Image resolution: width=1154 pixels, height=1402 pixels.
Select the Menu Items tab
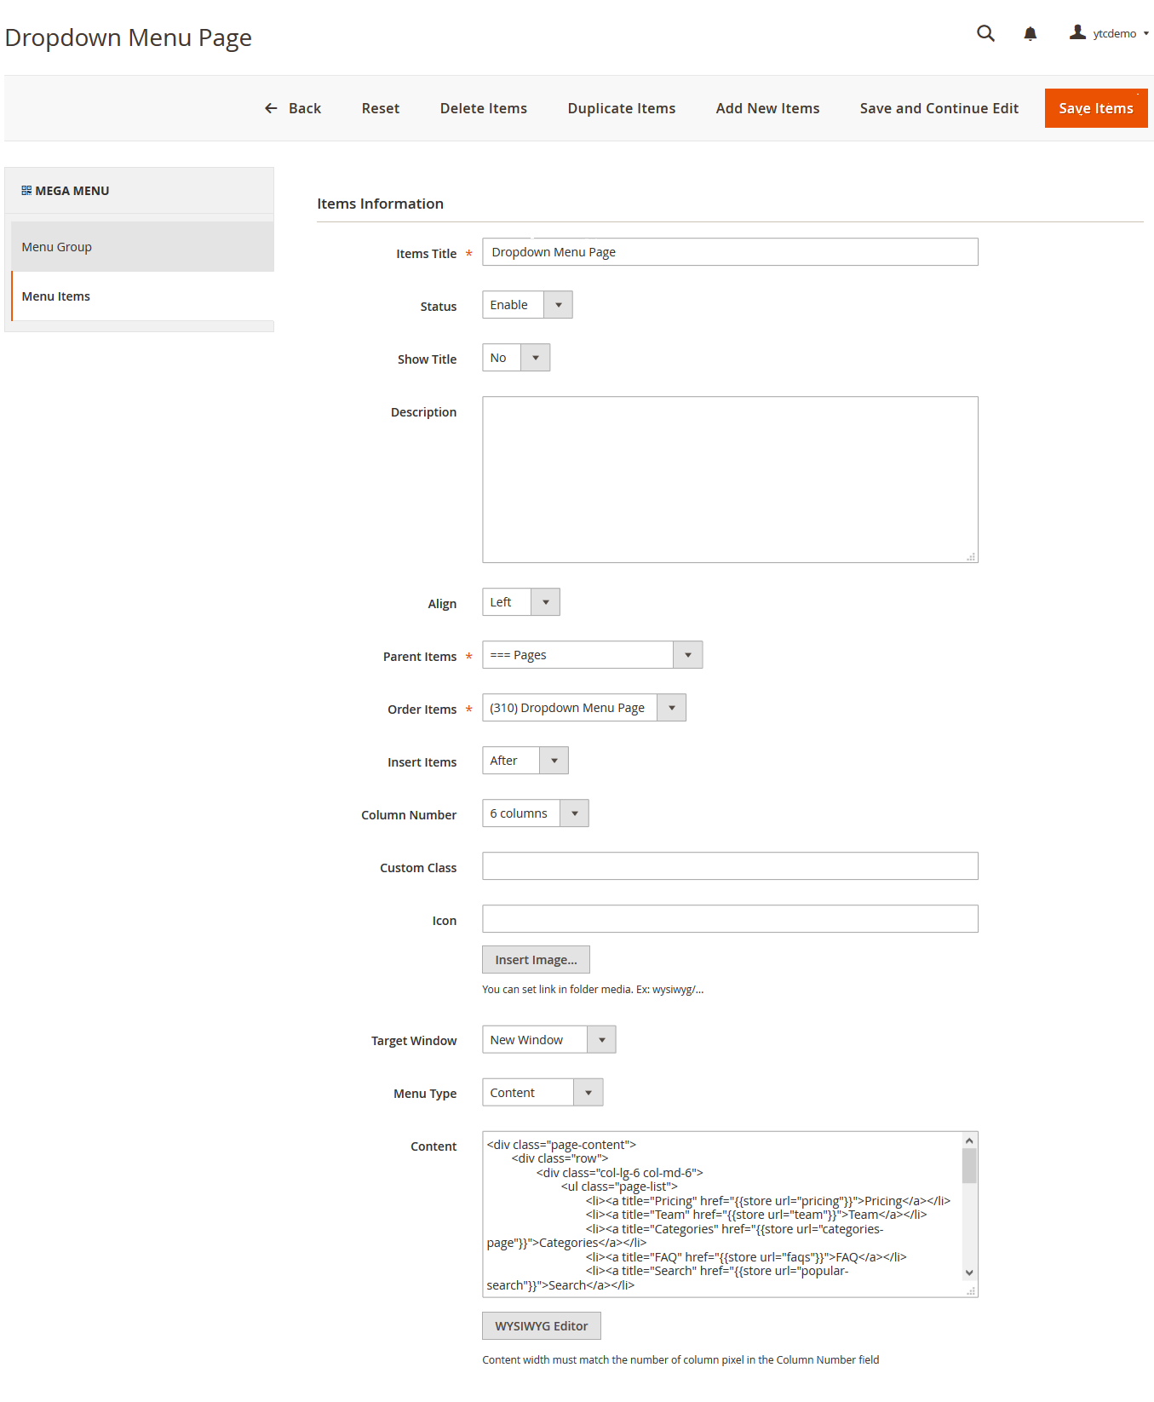(143, 296)
